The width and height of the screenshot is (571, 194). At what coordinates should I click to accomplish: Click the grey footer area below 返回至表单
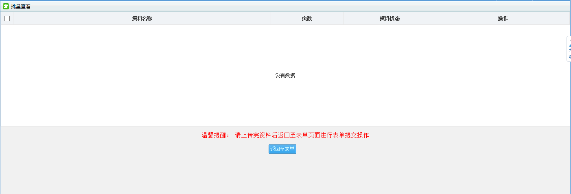(285, 175)
